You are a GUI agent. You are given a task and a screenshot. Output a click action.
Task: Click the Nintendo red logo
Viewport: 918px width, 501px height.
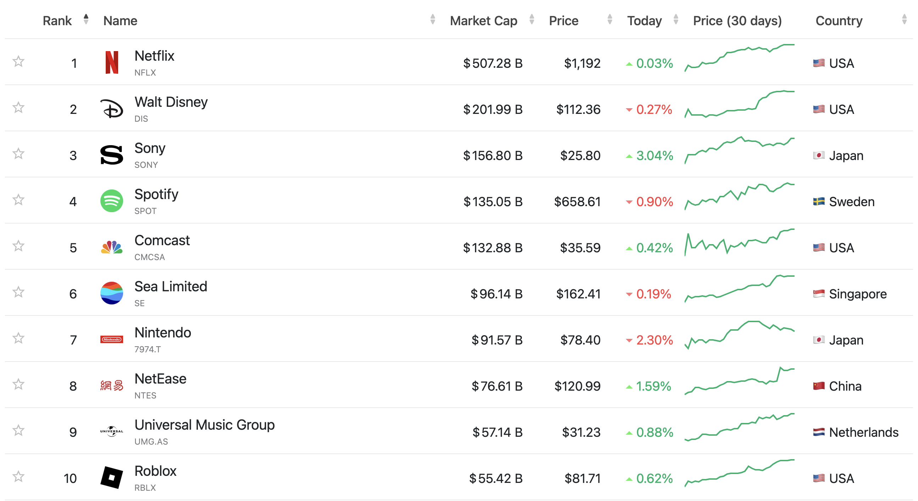pyautogui.click(x=111, y=340)
